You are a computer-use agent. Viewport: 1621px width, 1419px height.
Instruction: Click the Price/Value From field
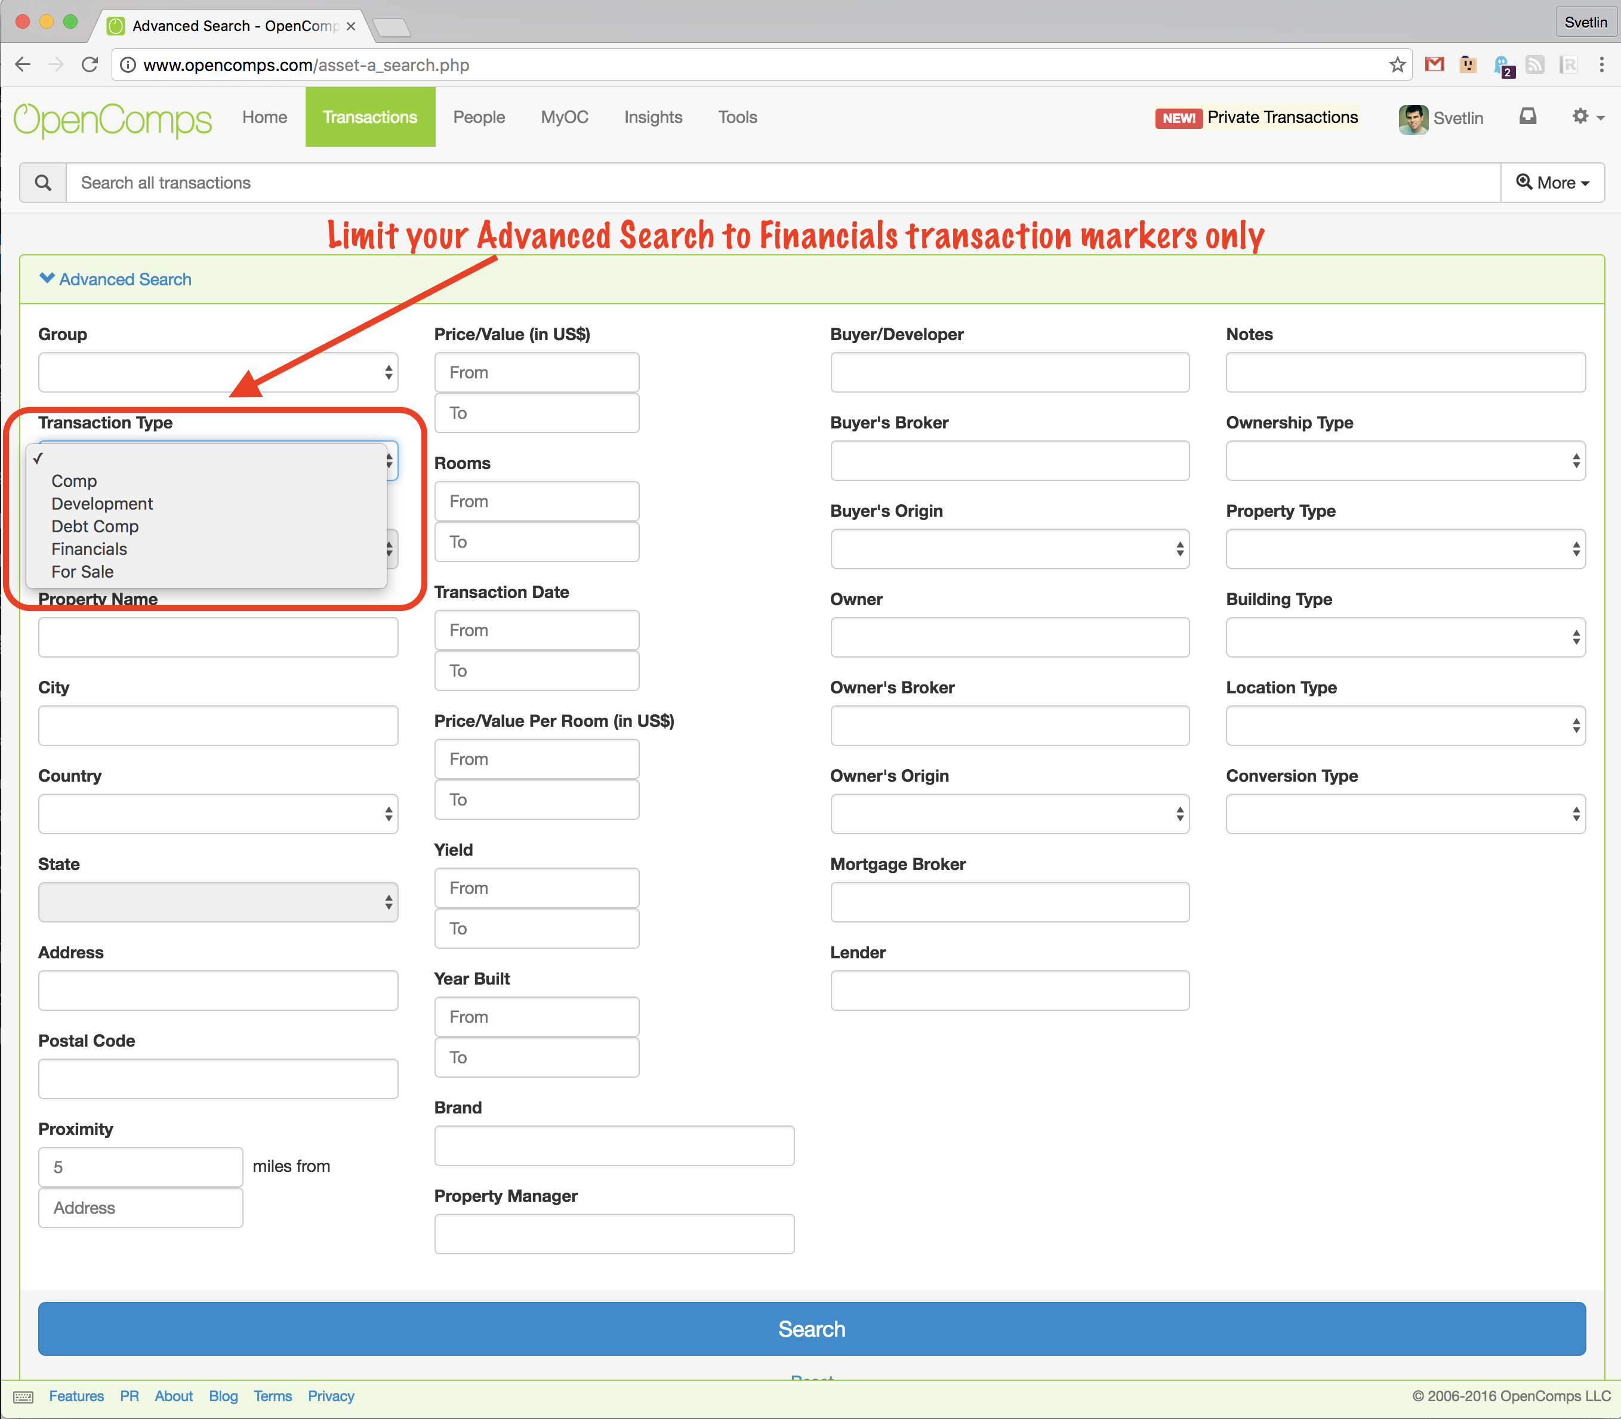pos(536,372)
